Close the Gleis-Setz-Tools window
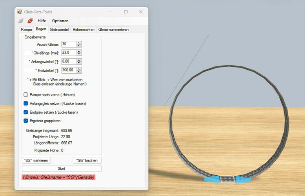 (141, 12)
